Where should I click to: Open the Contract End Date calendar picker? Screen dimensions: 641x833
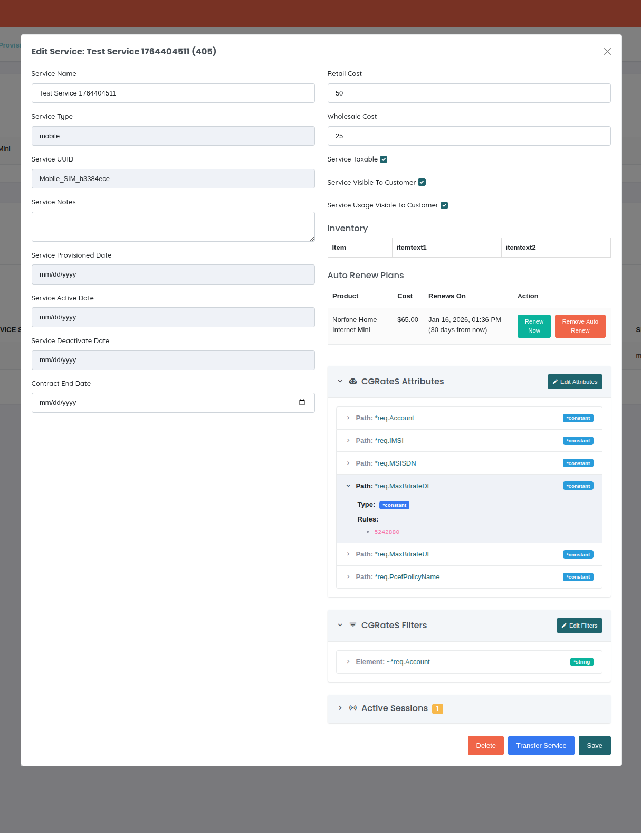tap(302, 403)
